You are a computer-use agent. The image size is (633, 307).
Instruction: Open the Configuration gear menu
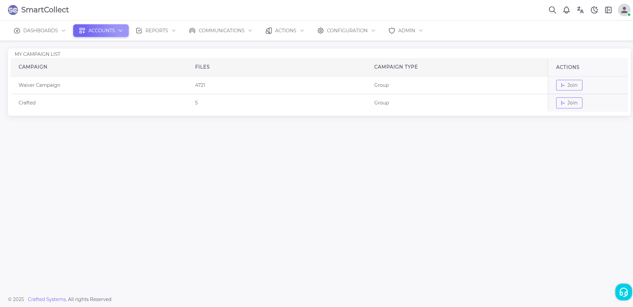346,31
